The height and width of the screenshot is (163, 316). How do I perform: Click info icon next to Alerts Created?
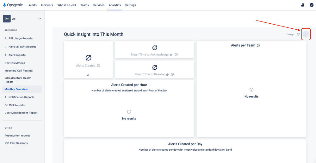(x=98, y=66)
